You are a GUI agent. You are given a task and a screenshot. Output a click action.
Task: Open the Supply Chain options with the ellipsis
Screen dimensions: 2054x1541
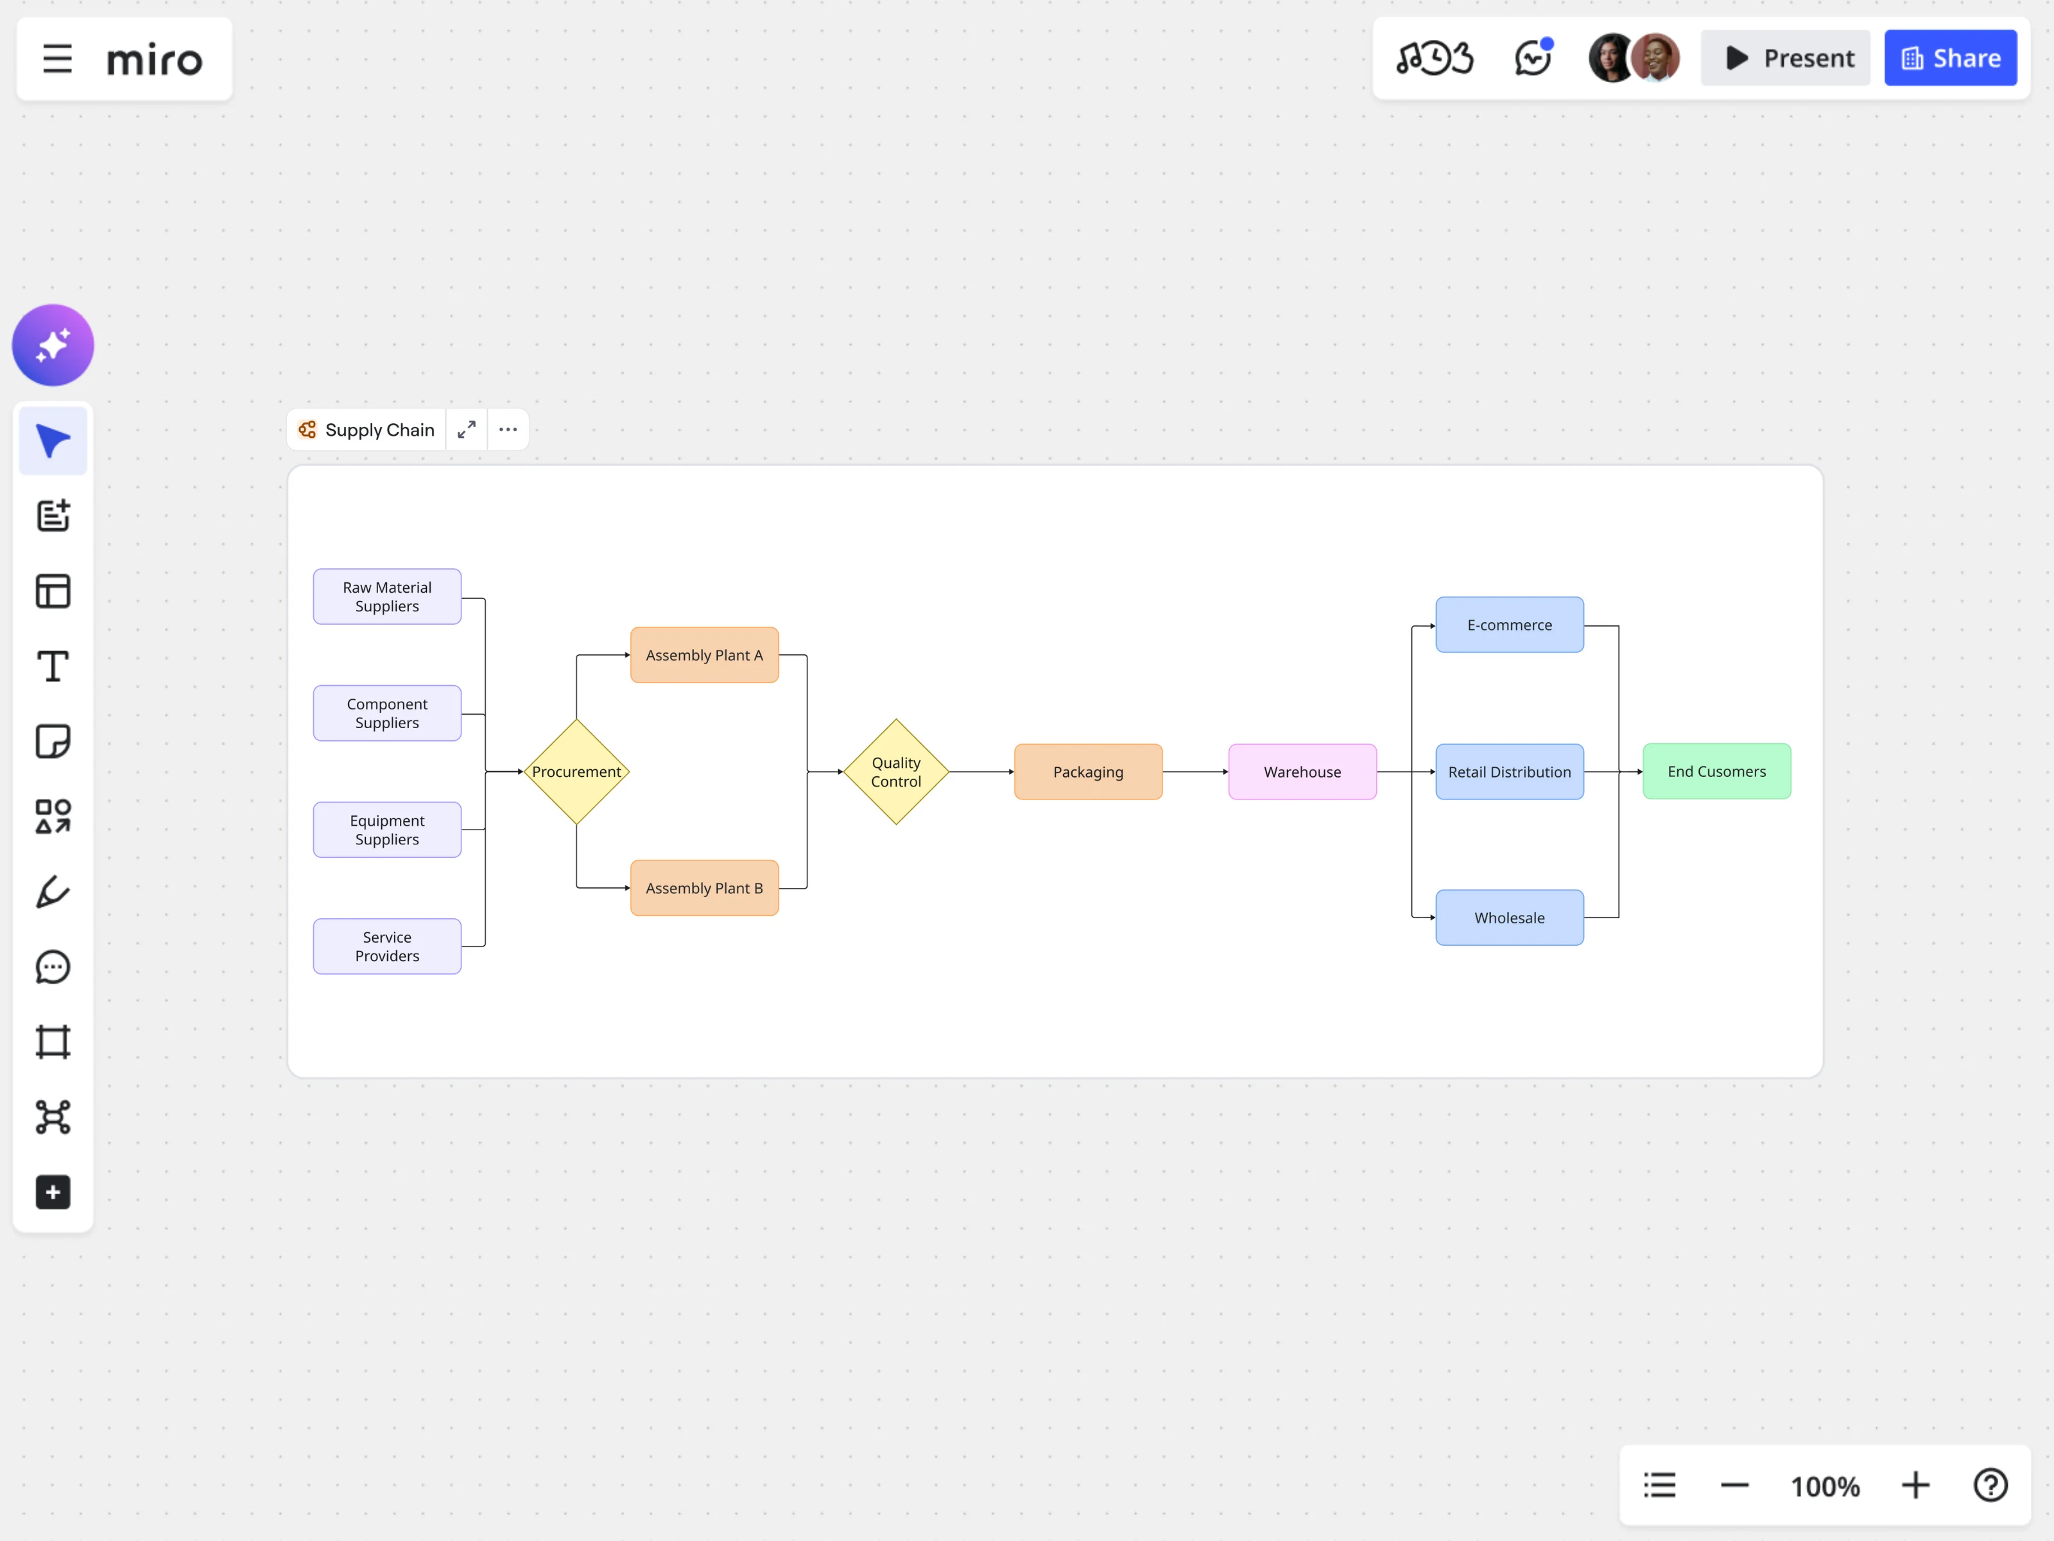508,429
